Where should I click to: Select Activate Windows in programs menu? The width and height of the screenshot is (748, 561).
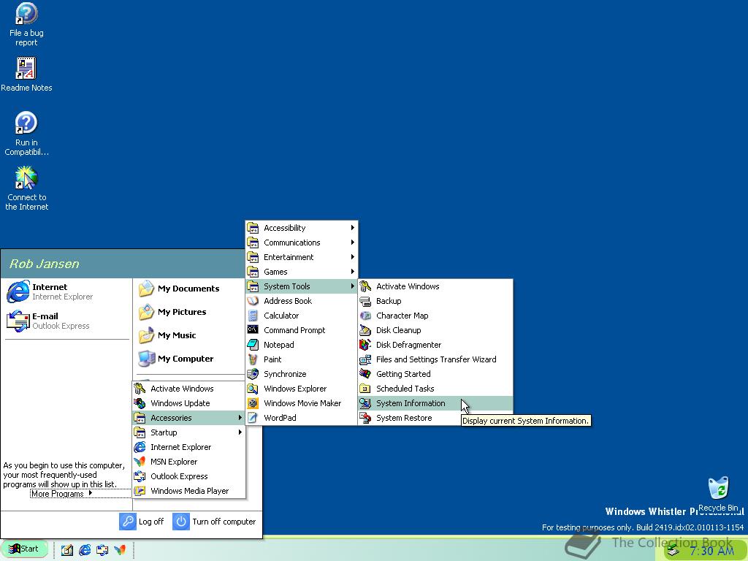[x=189, y=389]
